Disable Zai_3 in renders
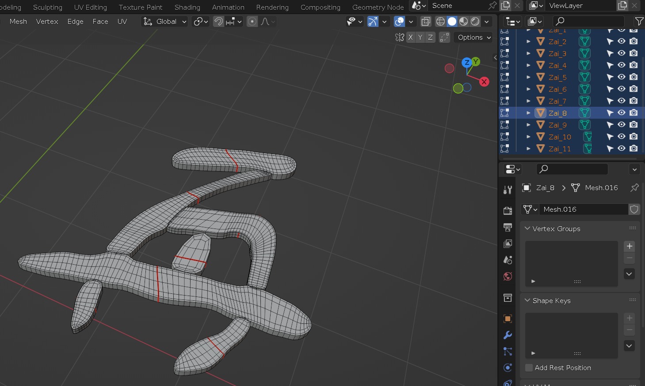Viewport: 645px width, 386px height. pos(634,53)
